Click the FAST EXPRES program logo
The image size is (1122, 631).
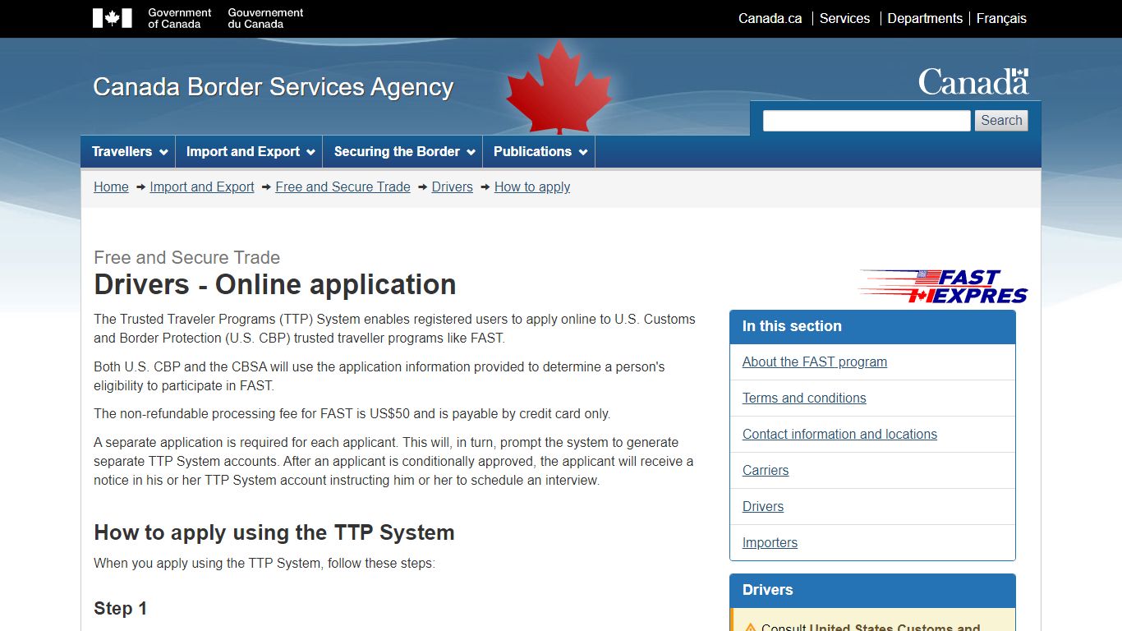click(x=943, y=287)
